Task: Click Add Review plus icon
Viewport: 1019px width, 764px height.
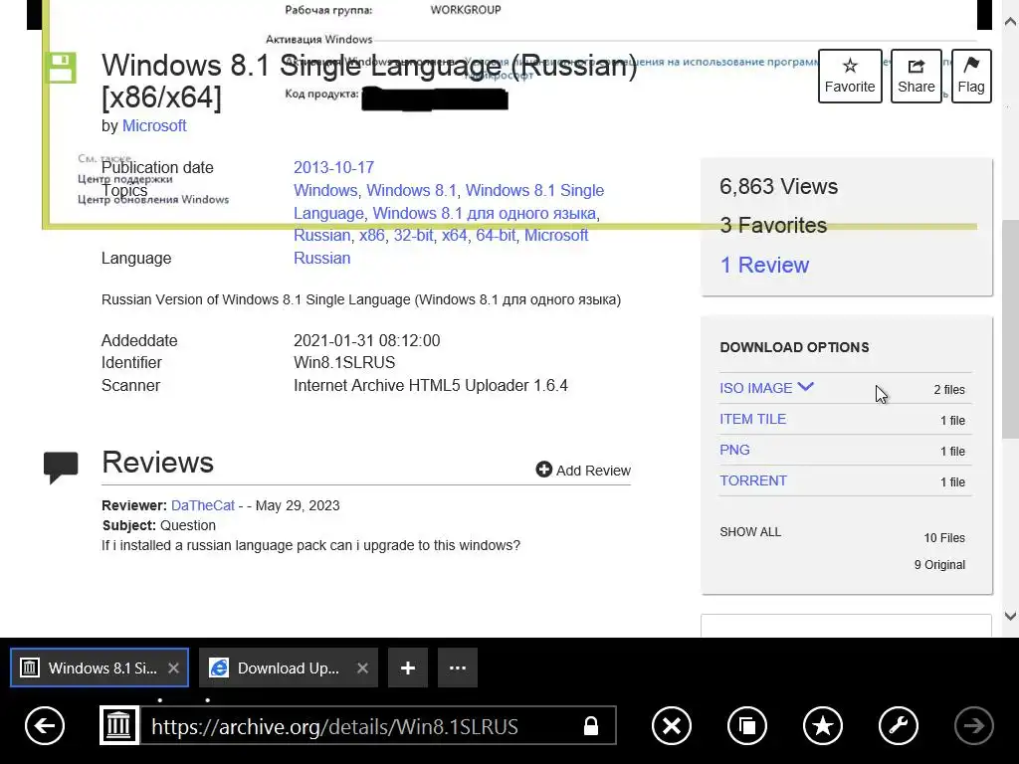Action: pos(544,470)
